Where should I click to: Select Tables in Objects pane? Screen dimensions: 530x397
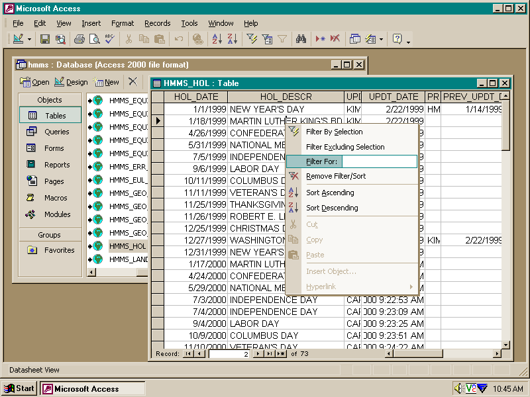tap(50, 115)
